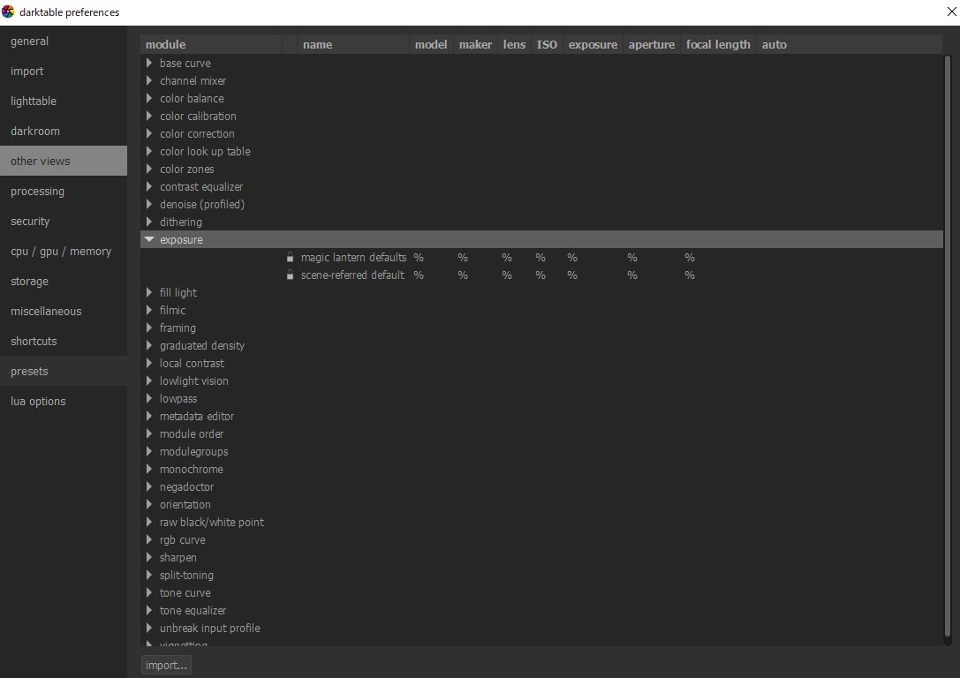Select the monochrome row

click(542, 470)
